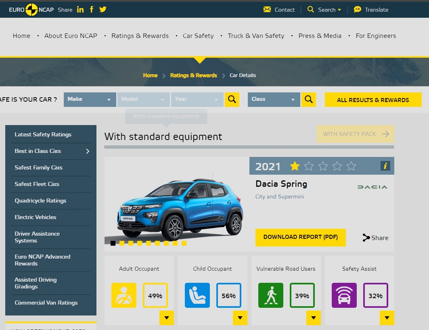Select the Vulnerable Road Users pedestrian icon
Viewport: 429px width, 330px height.
click(x=270, y=295)
